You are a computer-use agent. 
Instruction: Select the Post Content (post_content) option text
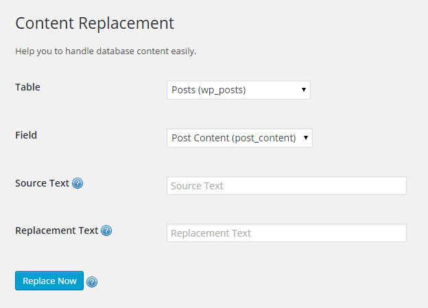click(234, 138)
